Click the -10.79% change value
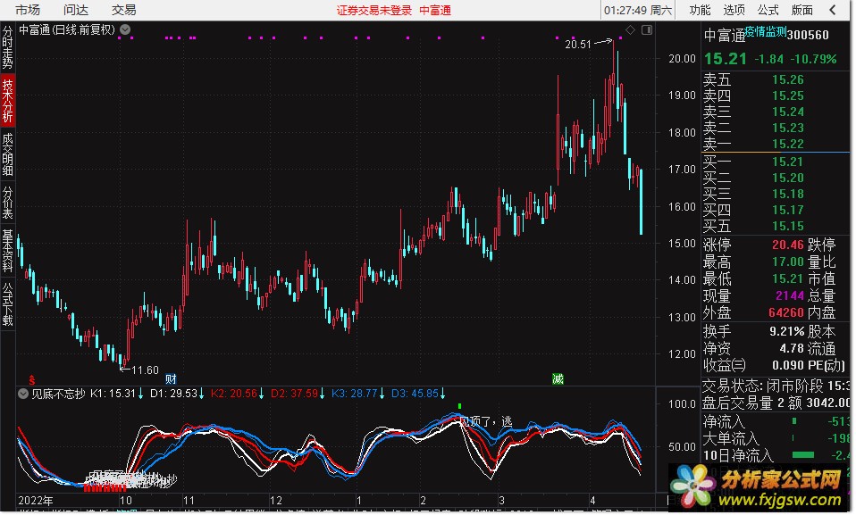 (x=813, y=59)
